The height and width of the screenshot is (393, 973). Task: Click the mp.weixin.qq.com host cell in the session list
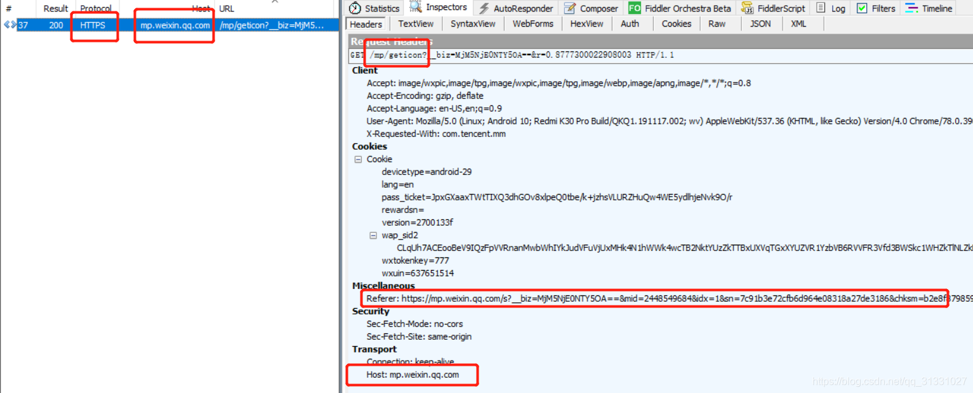(x=175, y=25)
